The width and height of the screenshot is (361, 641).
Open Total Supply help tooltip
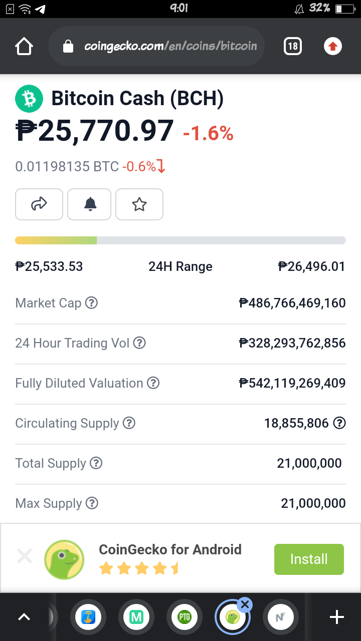[x=96, y=463]
